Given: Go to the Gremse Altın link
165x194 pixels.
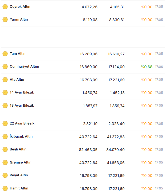Looking at the screenshot, I should [21, 162].
